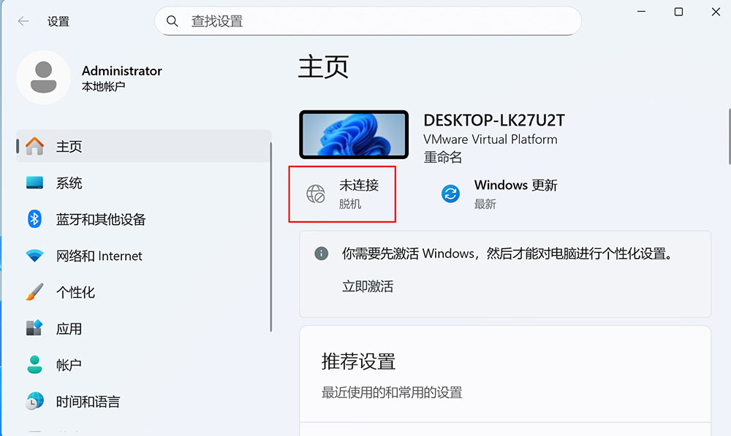Image resolution: width=731 pixels, height=436 pixels.
Task: Click the 系统 display icon
Action: click(x=34, y=183)
